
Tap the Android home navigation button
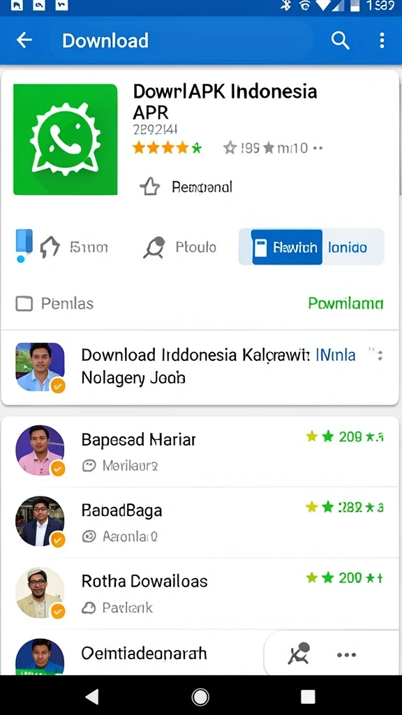[200, 697]
